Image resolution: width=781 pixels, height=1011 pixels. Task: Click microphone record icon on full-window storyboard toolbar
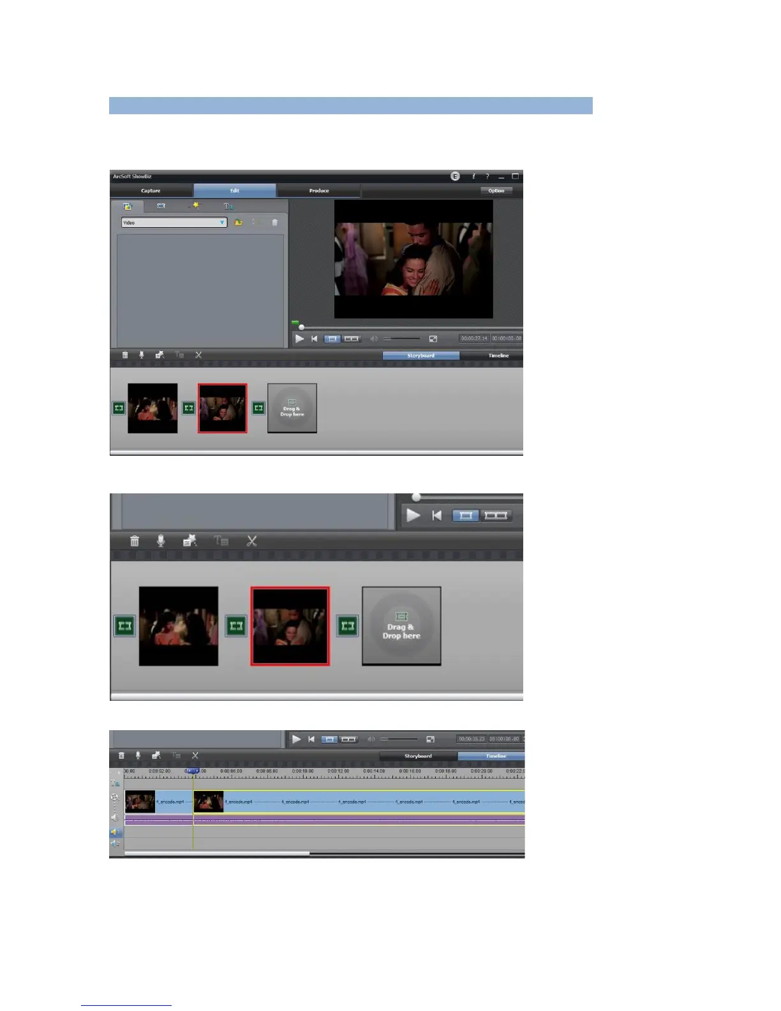click(x=142, y=355)
